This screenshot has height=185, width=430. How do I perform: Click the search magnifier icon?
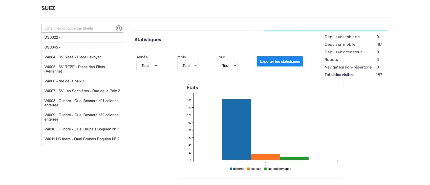point(119,28)
